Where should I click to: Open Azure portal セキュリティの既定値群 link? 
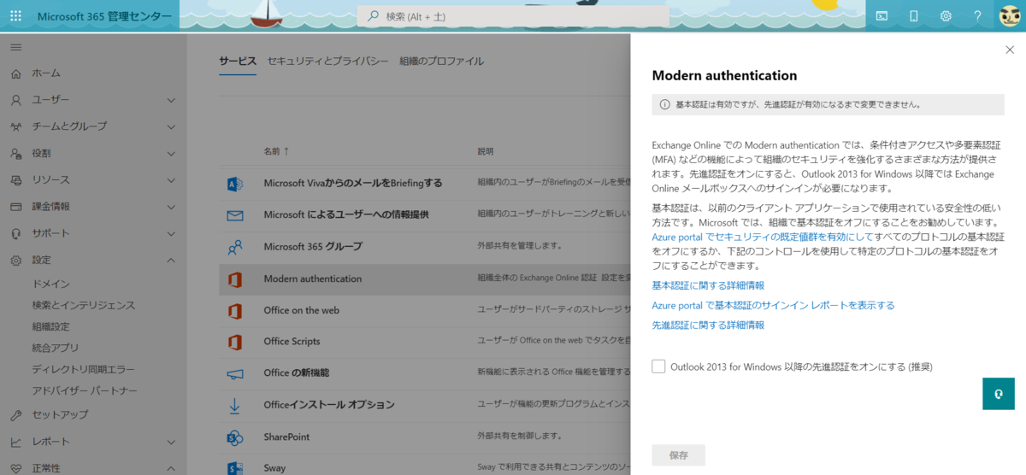coord(762,236)
